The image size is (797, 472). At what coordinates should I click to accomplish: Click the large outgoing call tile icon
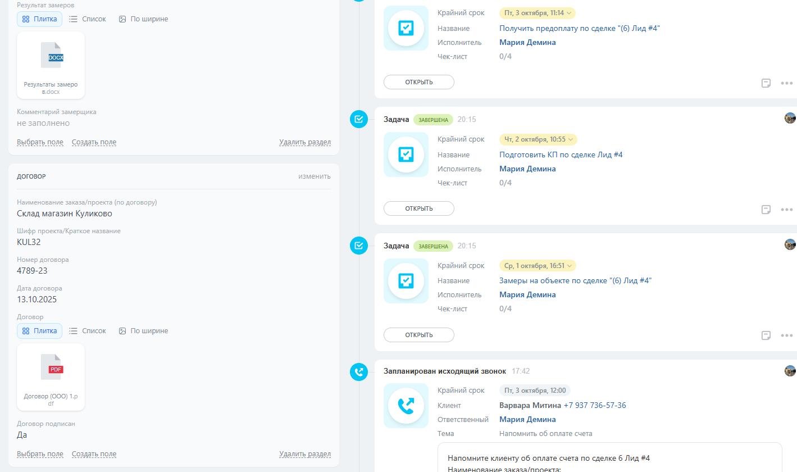click(x=406, y=406)
